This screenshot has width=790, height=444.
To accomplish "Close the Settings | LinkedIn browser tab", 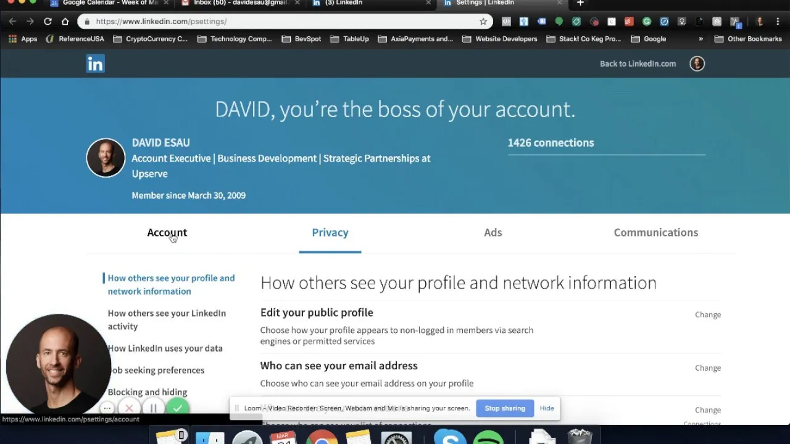I will coord(559,3).
